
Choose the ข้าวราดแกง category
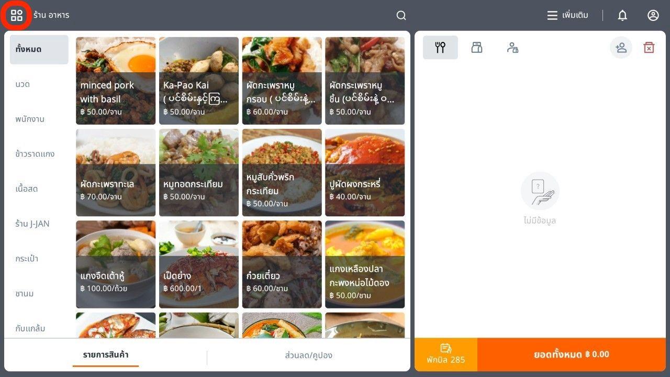[x=35, y=154]
